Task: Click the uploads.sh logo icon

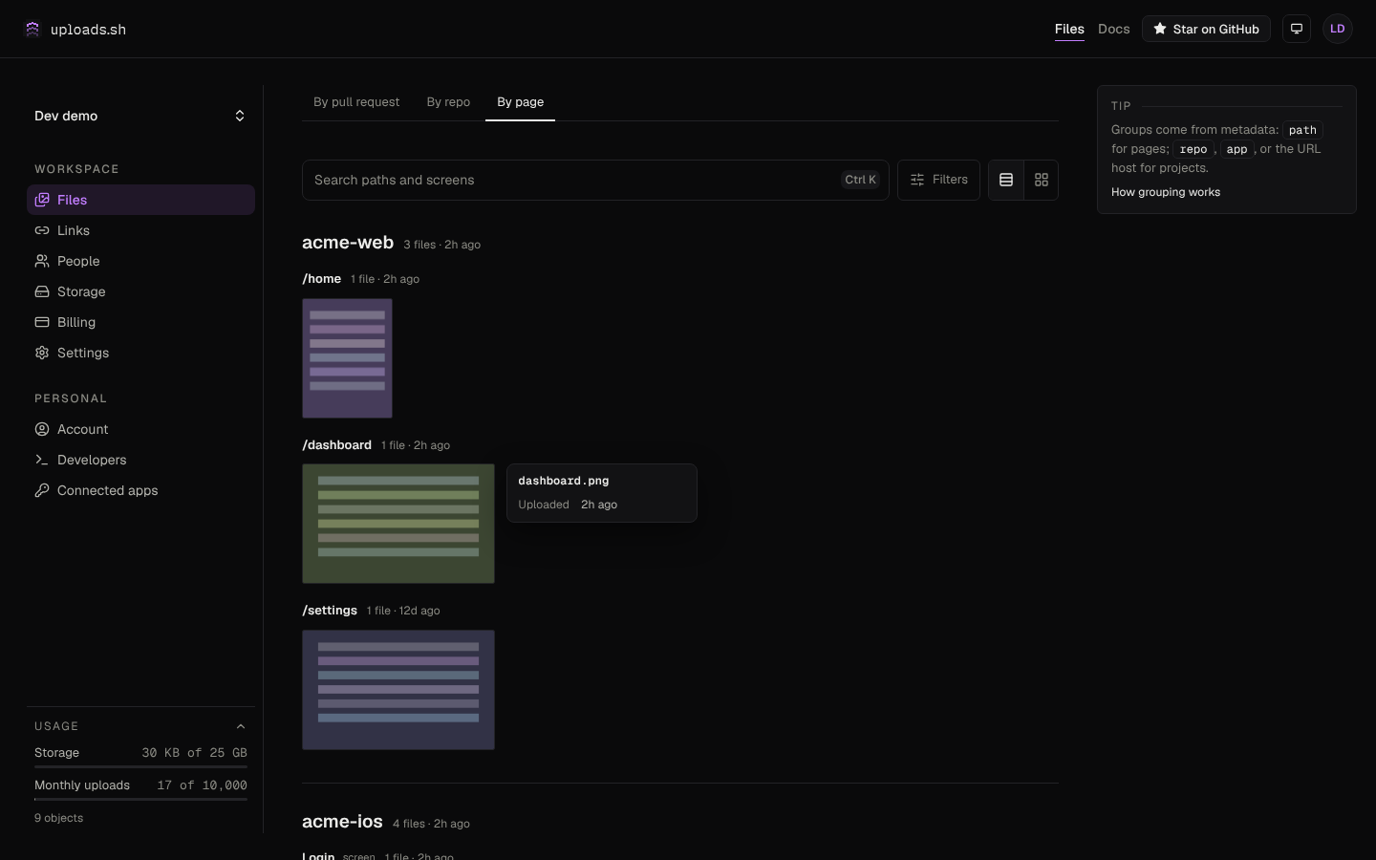Action: (x=32, y=29)
